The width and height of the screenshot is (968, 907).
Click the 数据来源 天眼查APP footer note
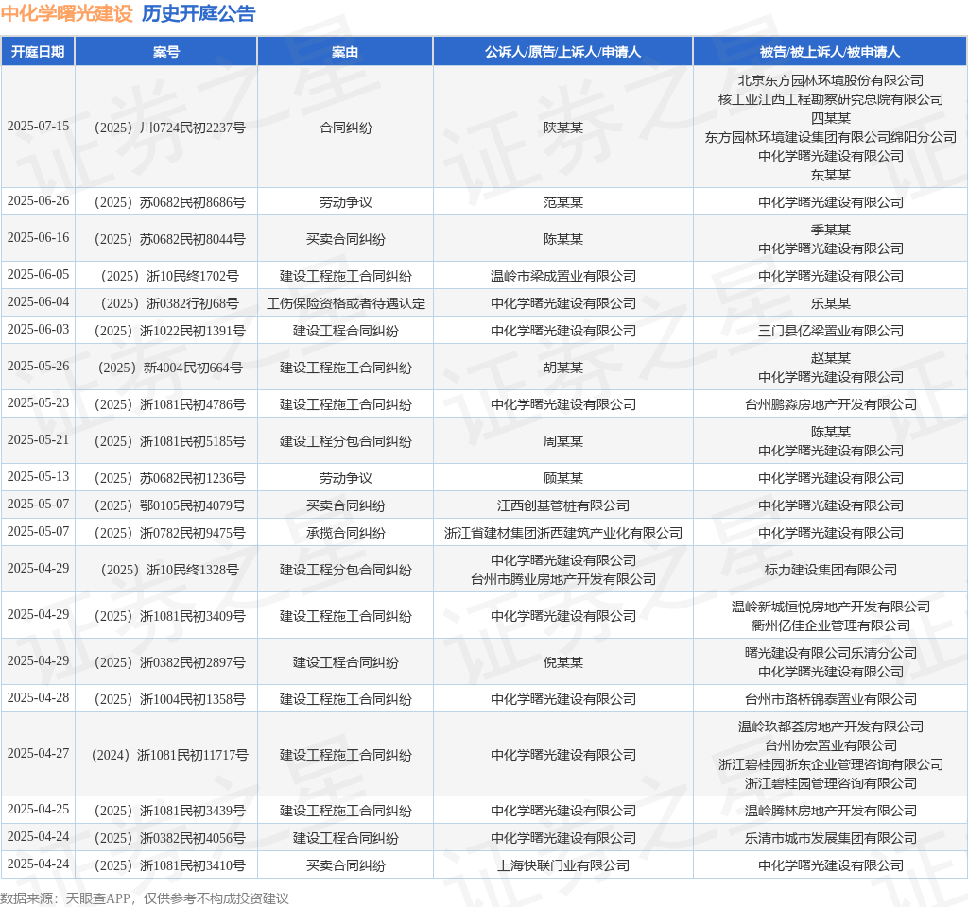145,898
